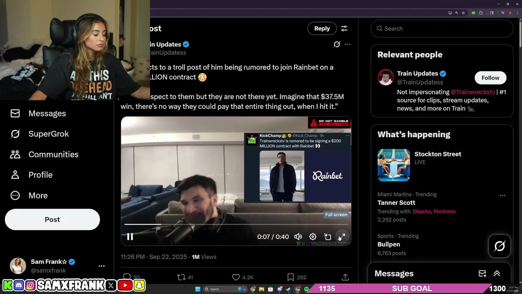Open post three-dot more menu

pyautogui.click(x=347, y=44)
